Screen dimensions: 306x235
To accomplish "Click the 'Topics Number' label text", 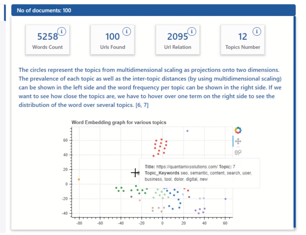I will pos(243,47).
